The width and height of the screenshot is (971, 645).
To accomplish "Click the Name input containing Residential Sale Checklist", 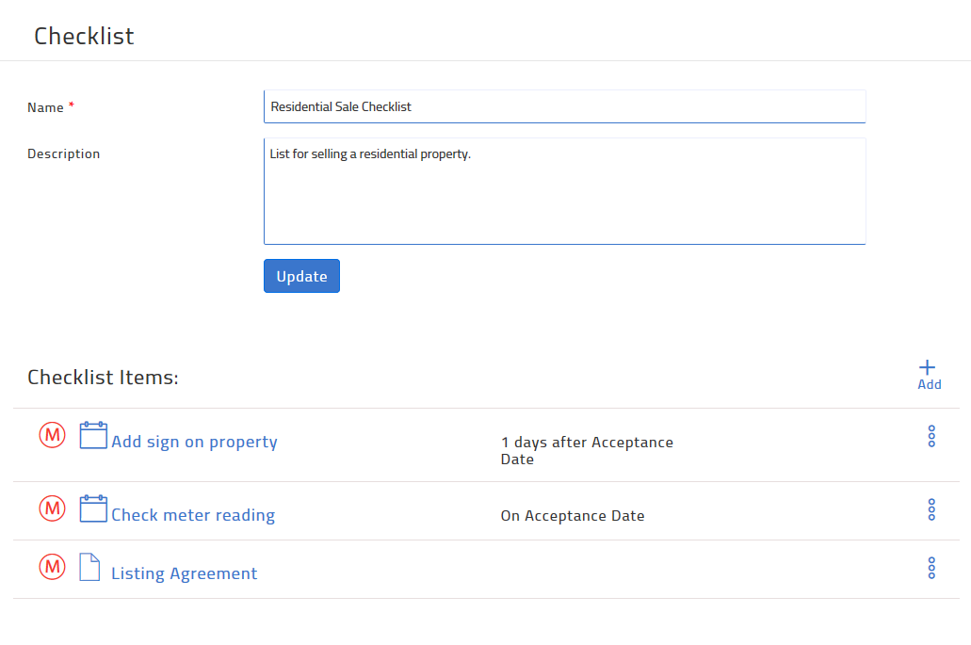I will (564, 106).
